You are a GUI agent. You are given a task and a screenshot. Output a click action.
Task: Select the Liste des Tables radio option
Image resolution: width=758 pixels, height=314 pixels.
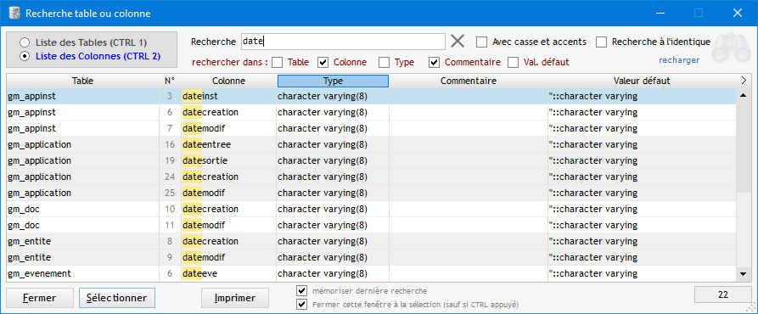(25, 42)
